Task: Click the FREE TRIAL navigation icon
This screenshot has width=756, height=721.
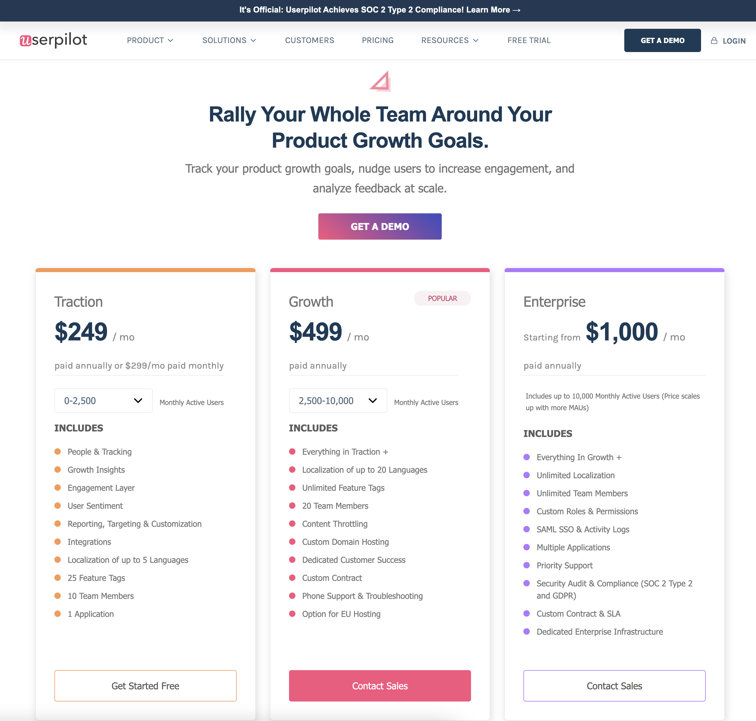Action: click(529, 40)
